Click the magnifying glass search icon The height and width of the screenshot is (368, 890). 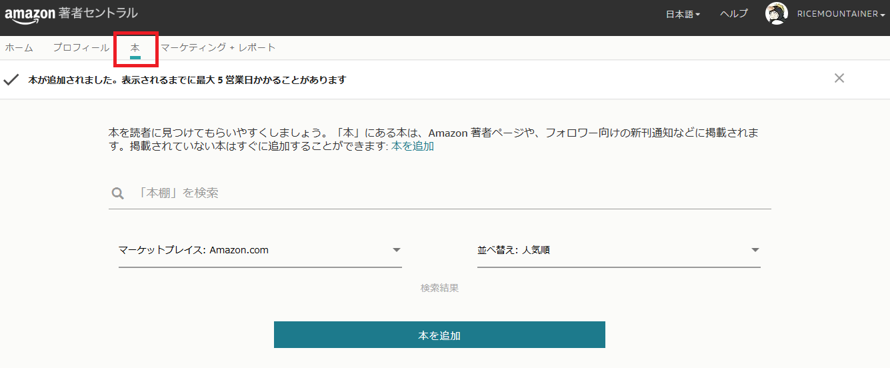[x=117, y=193]
